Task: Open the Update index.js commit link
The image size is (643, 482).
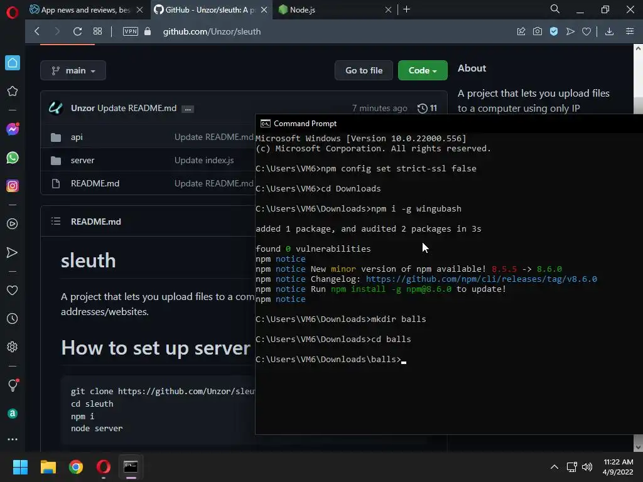Action: pyautogui.click(x=204, y=160)
